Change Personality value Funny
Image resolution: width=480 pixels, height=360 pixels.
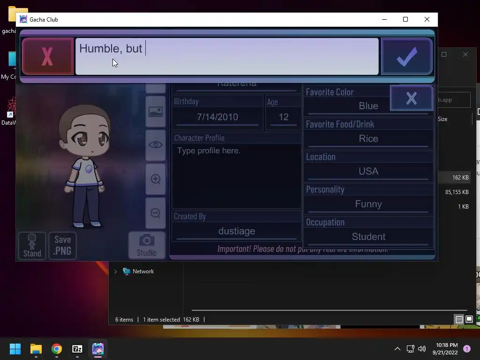[368, 204]
